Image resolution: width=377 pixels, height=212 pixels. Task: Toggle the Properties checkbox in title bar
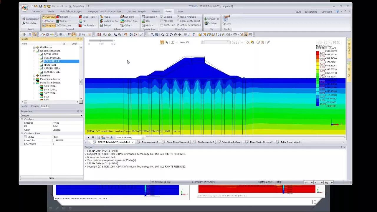click(x=71, y=6)
